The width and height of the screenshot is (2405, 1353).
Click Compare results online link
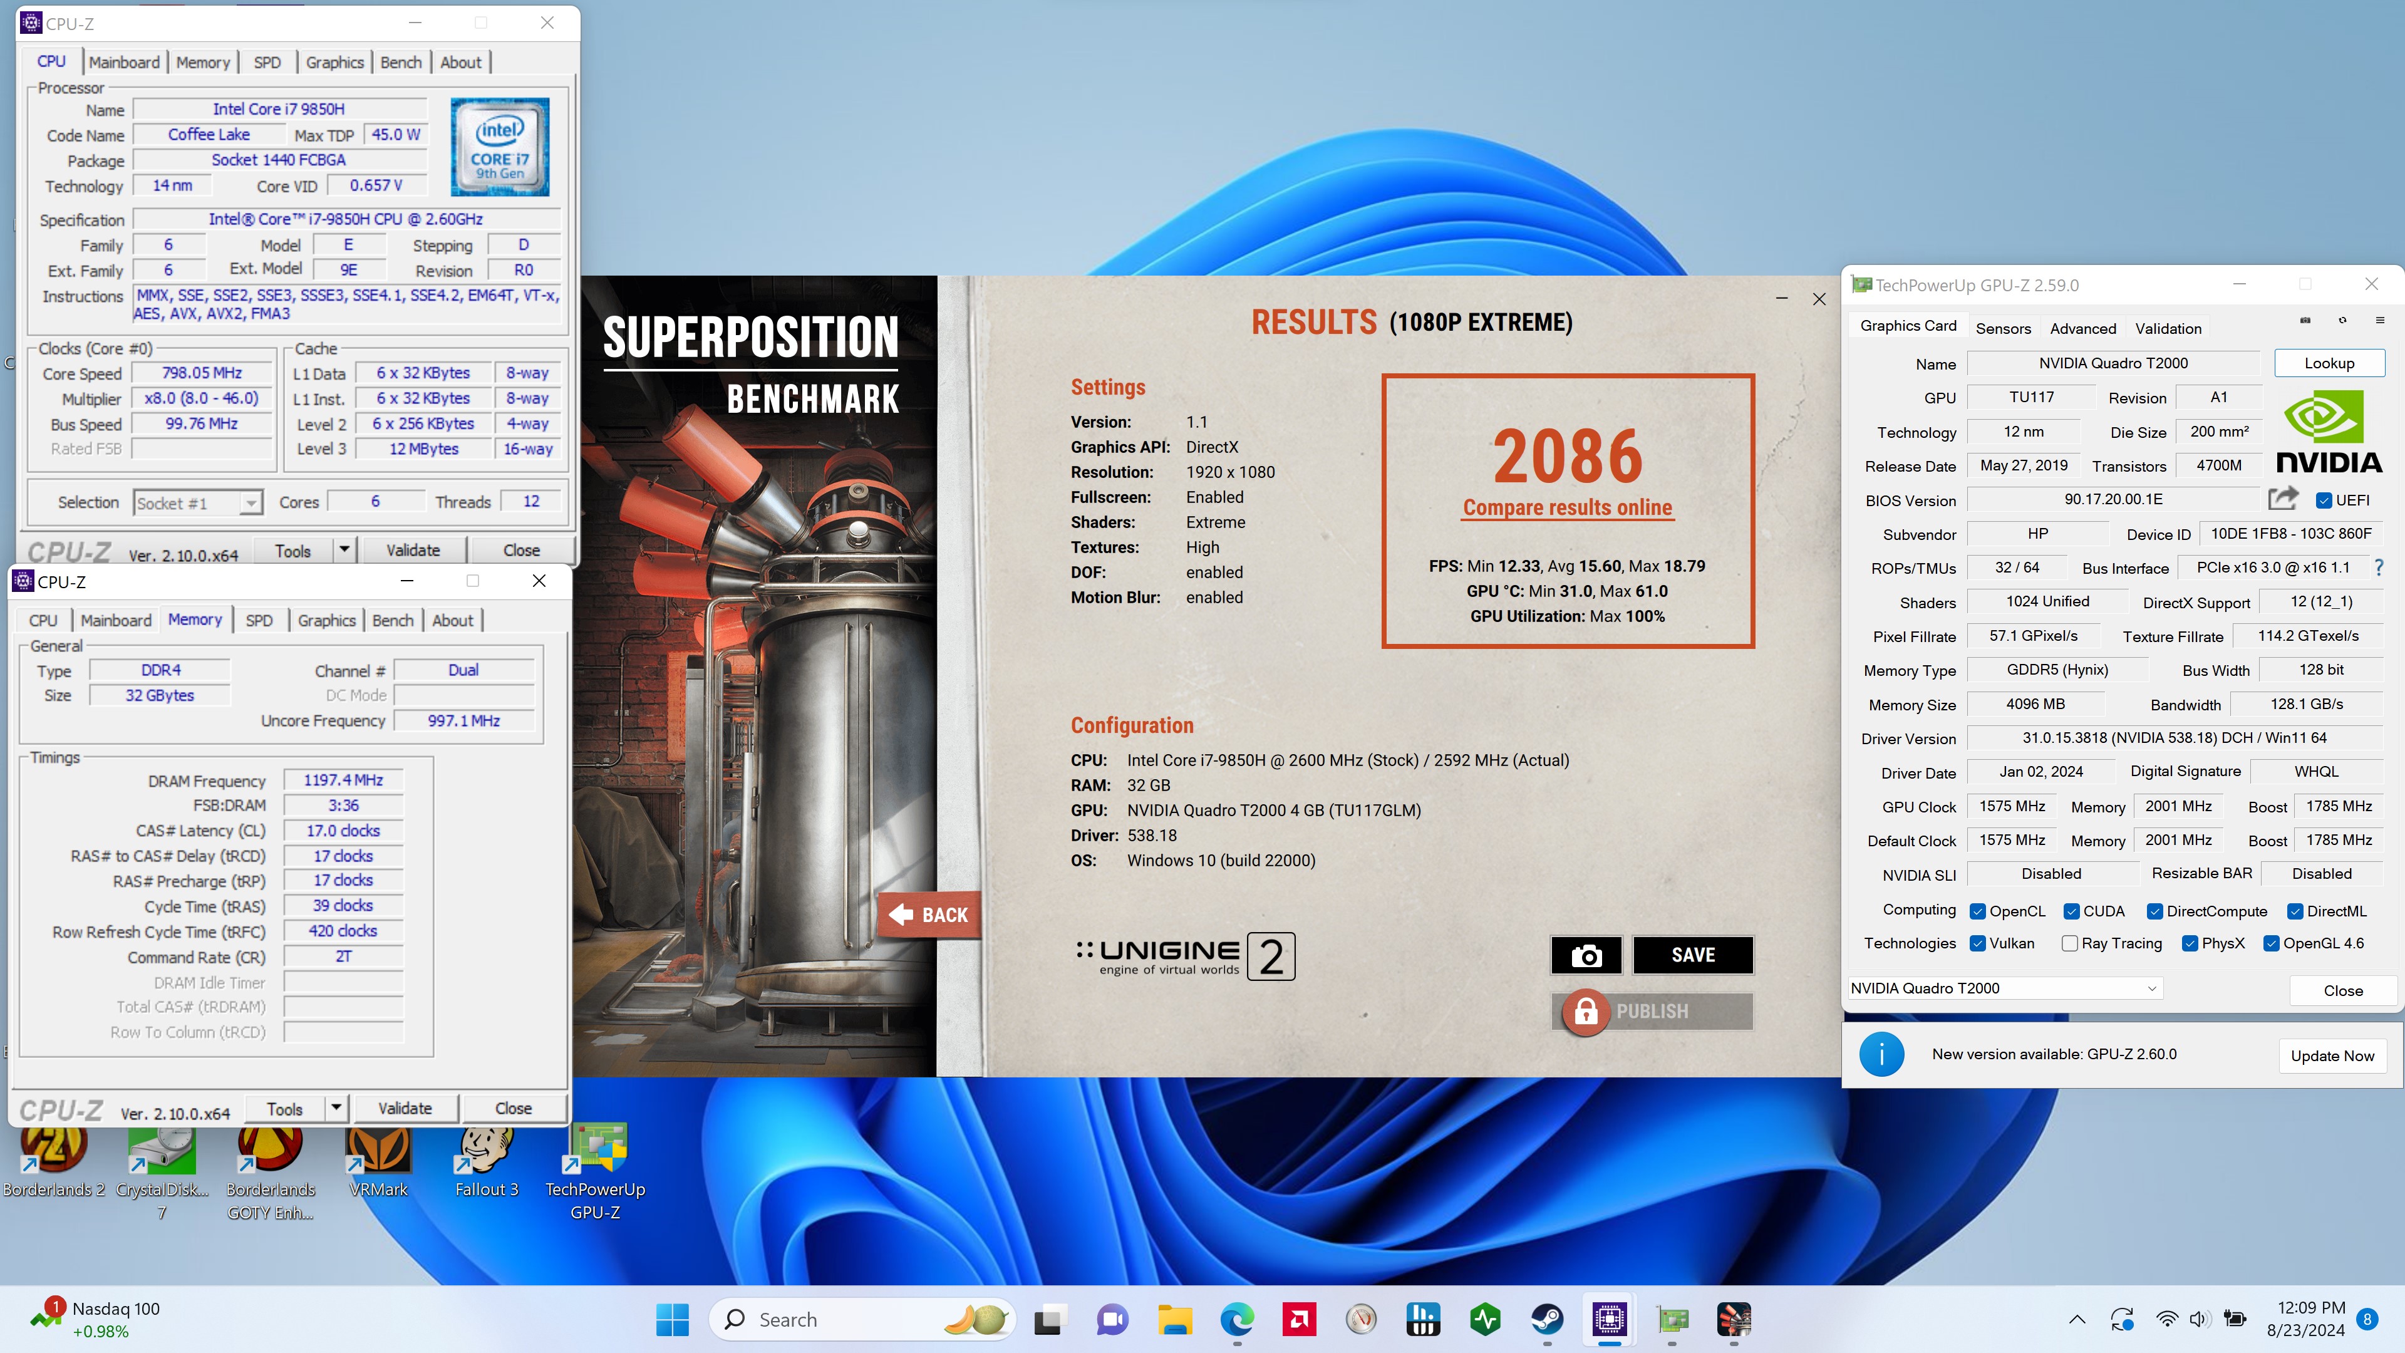point(1568,507)
